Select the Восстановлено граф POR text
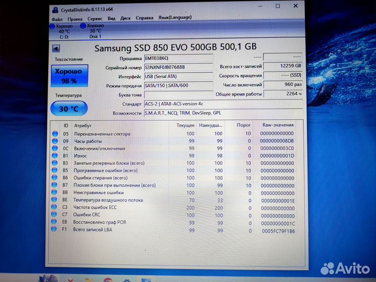This screenshot has height=282, width=376. (99, 222)
